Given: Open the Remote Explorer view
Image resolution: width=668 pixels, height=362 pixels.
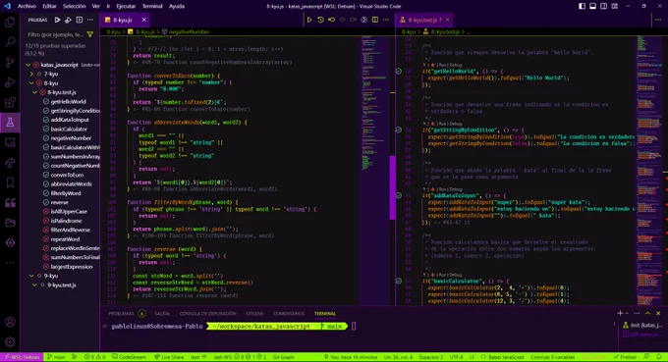Looking at the screenshot, I should 10,142.
